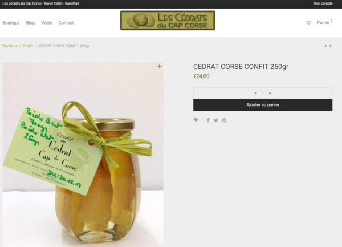Add product to wishlist with heart icon
This screenshot has height=247, width=342.
point(196,120)
